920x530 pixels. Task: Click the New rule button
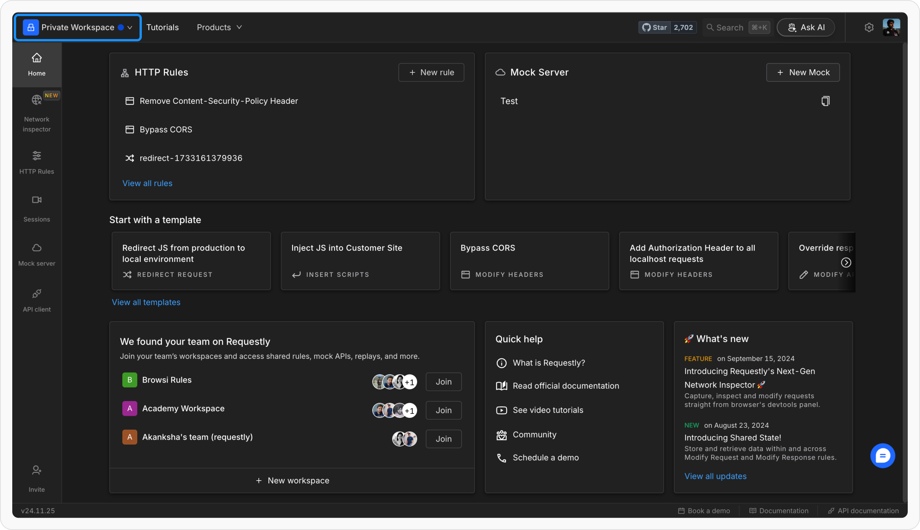(431, 72)
